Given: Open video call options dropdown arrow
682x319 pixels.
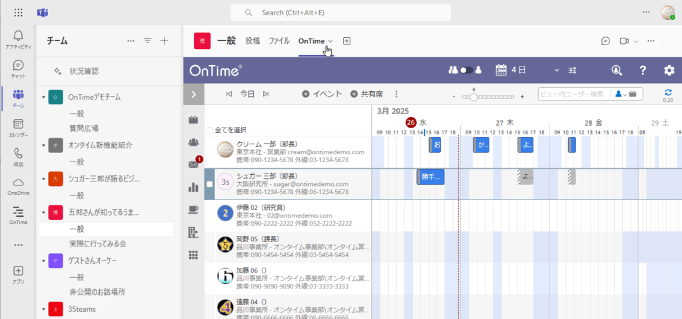Looking at the screenshot, I should click(636, 41).
